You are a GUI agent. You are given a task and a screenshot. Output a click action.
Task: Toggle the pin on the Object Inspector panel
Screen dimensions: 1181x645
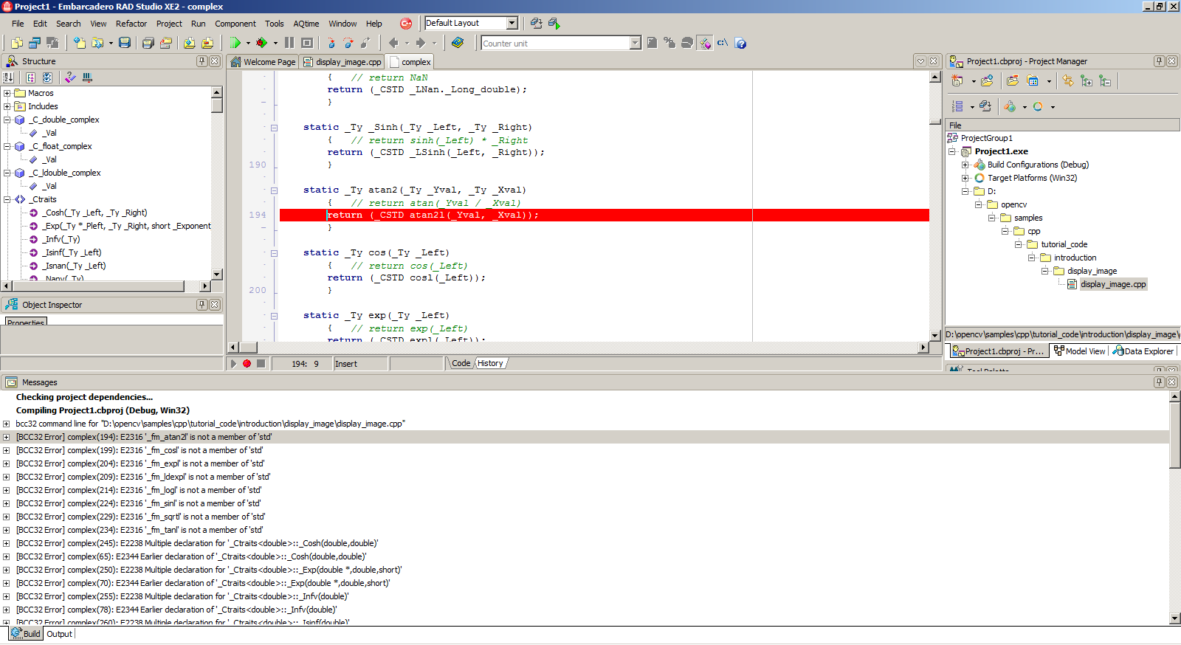(x=202, y=305)
